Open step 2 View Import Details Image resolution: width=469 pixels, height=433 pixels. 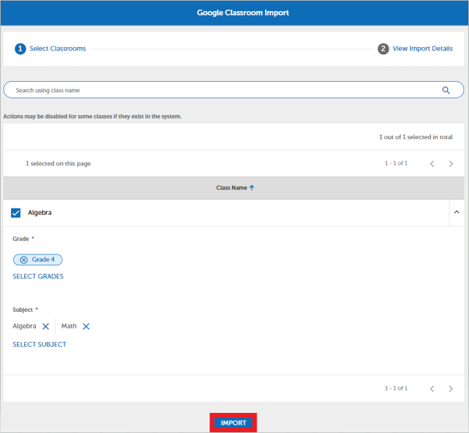(x=415, y=48)
